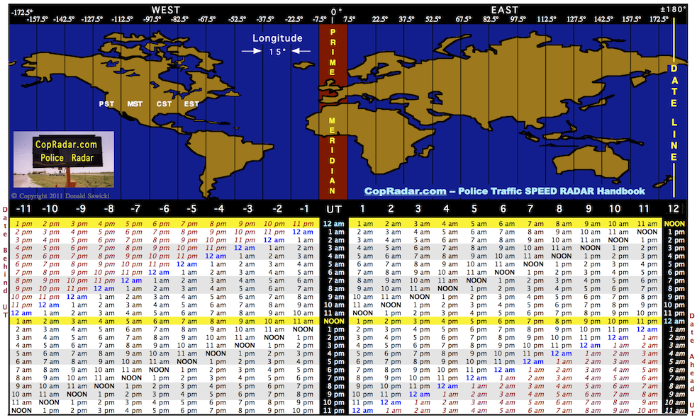Screen dimensions: 697x420
Task: Click the NOON cell in column 4
Action: tap(447, 288)
